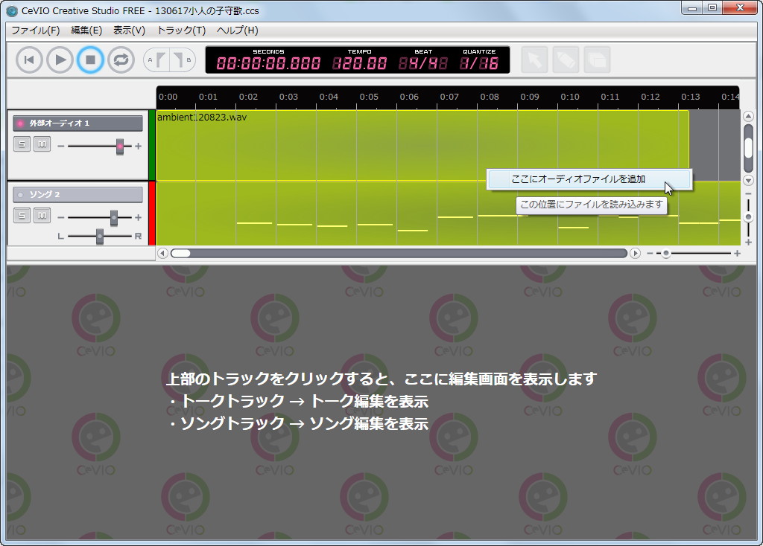Click the copy icon in the toolbar

pos(597,60)
